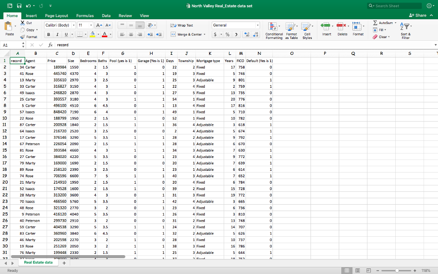Click the Paste clipboard icon
438x274 pixels.
tap(8, 26)
